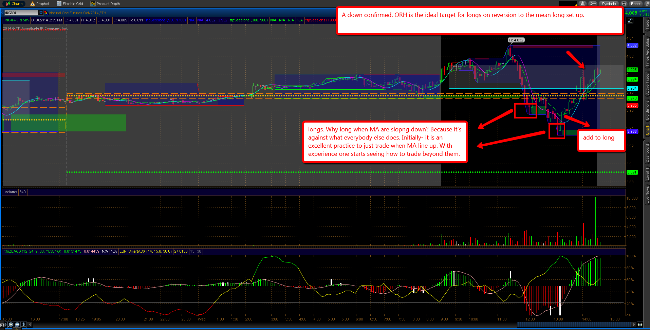Click the D: 8/27/14 2:35 PM date cell
650x330 pixels.
click(x=47, y=20)
